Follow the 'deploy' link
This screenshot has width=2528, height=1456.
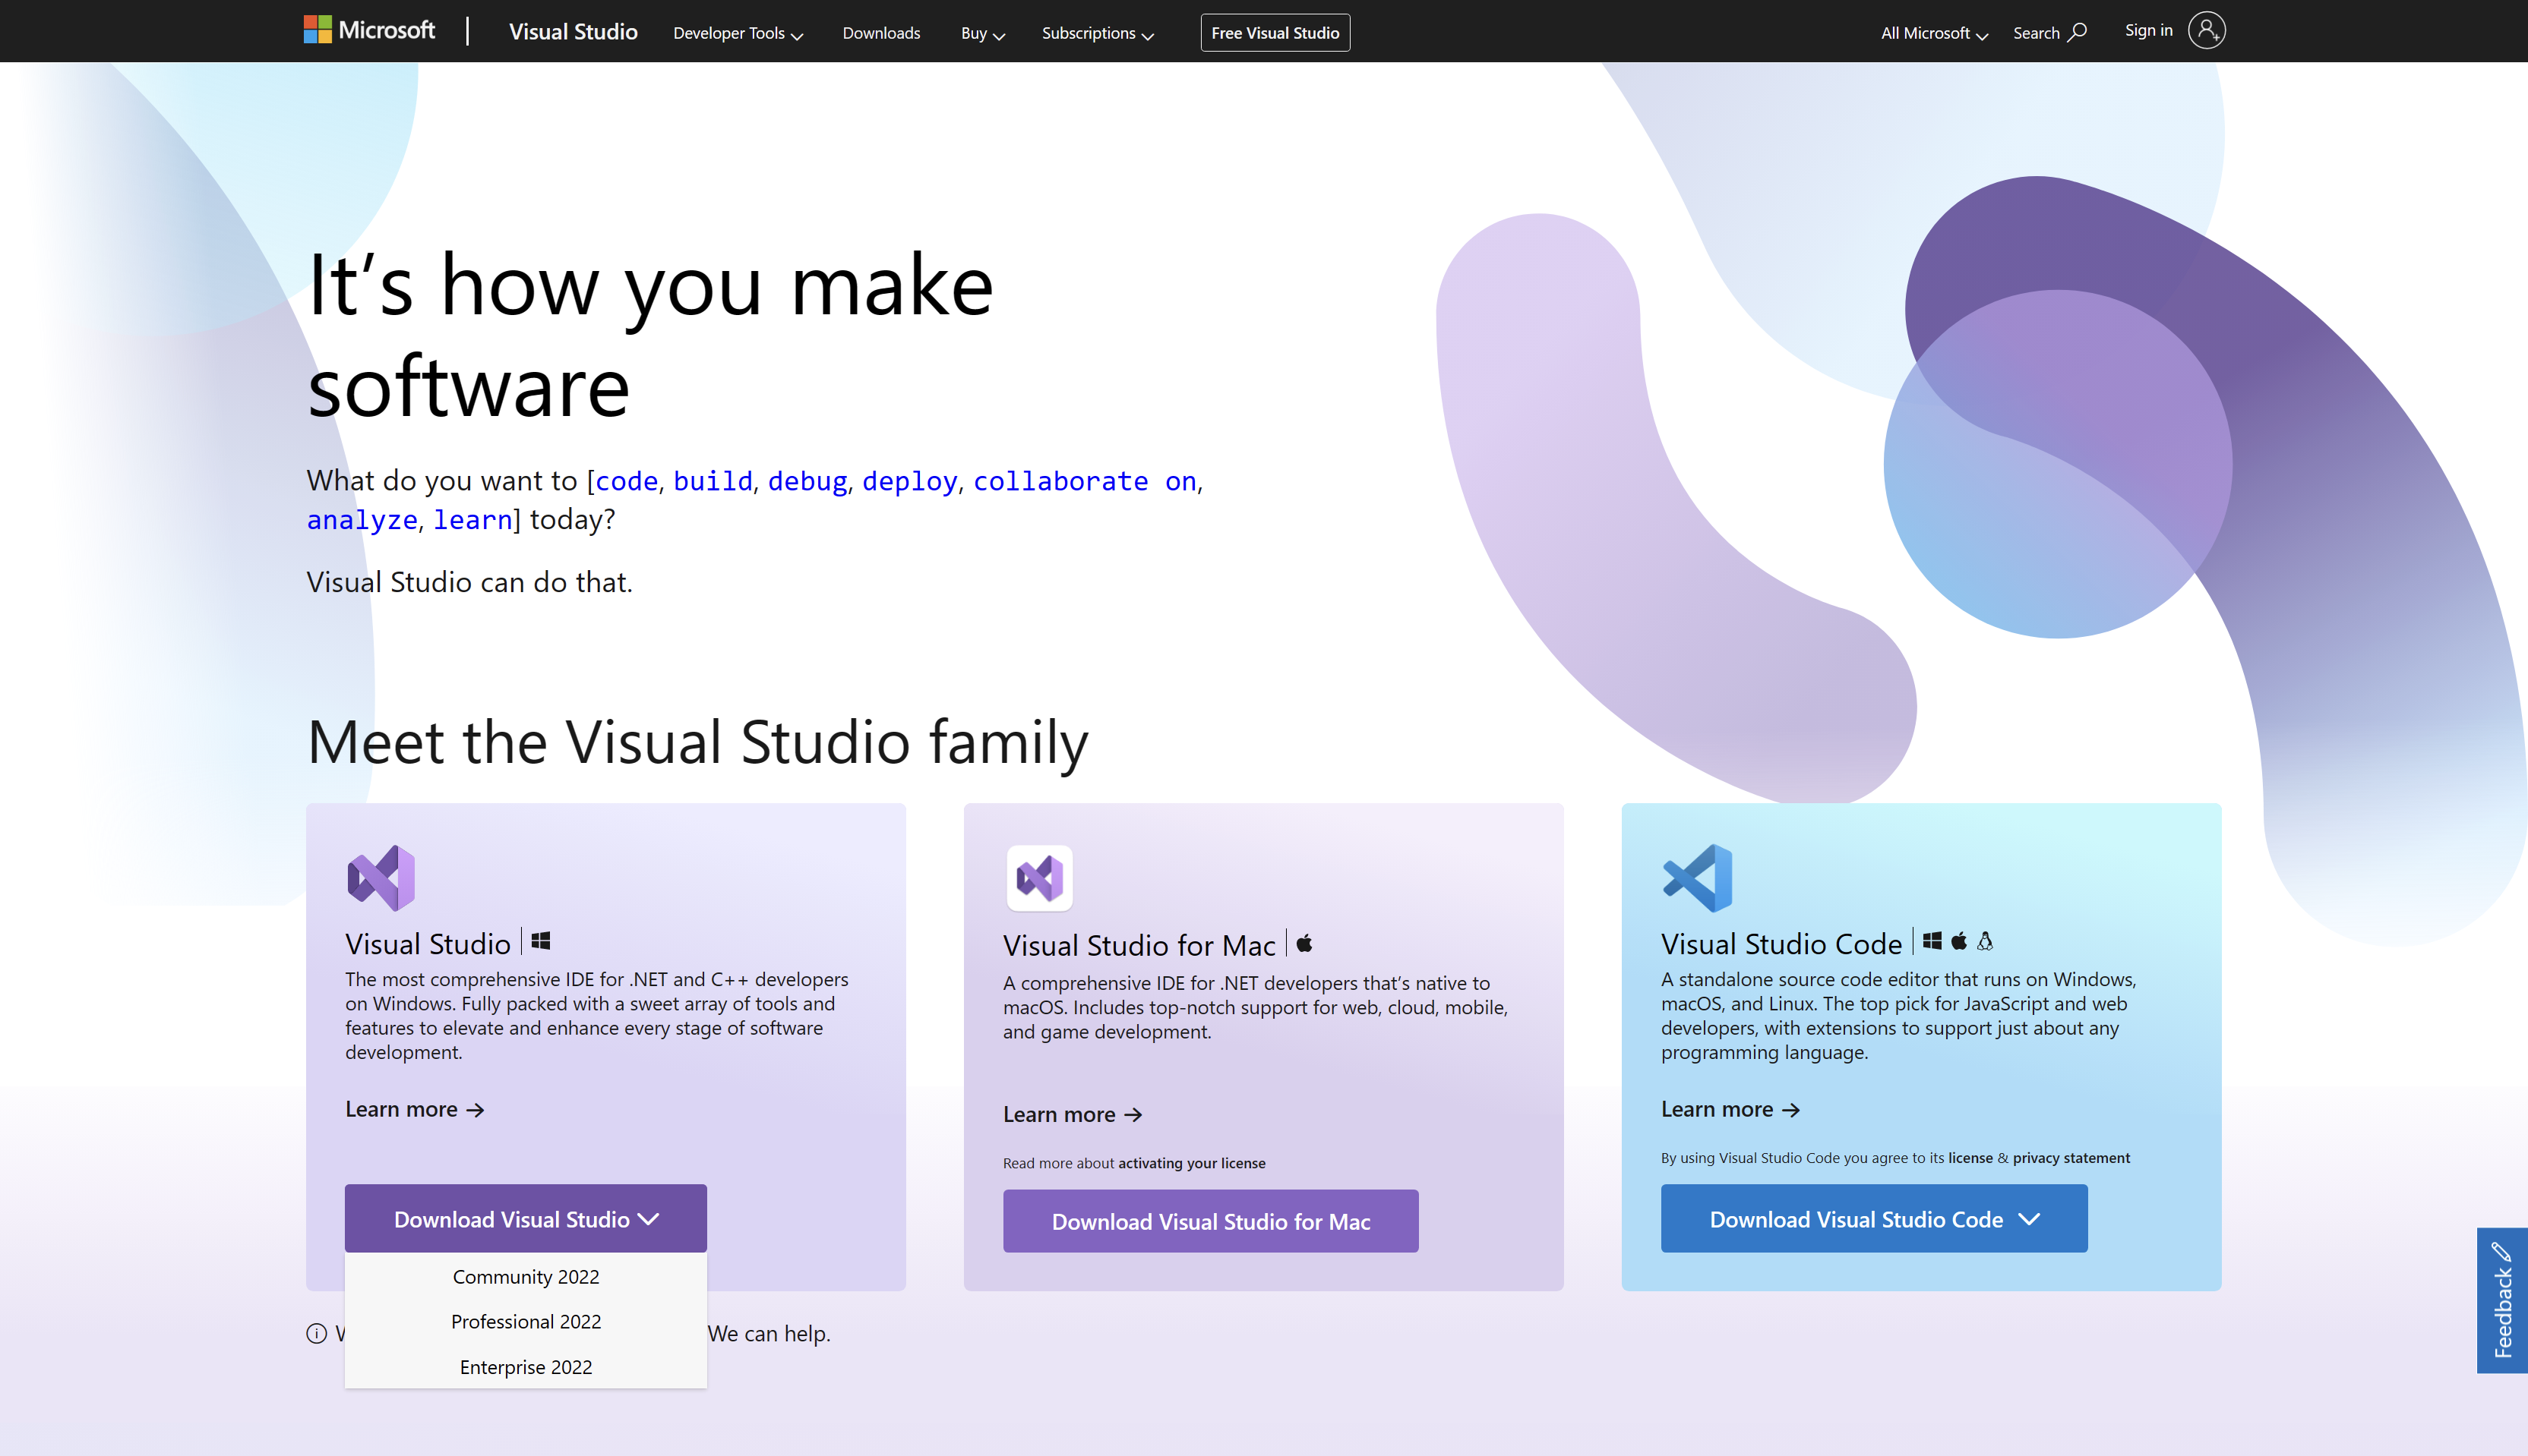(909, 481)
